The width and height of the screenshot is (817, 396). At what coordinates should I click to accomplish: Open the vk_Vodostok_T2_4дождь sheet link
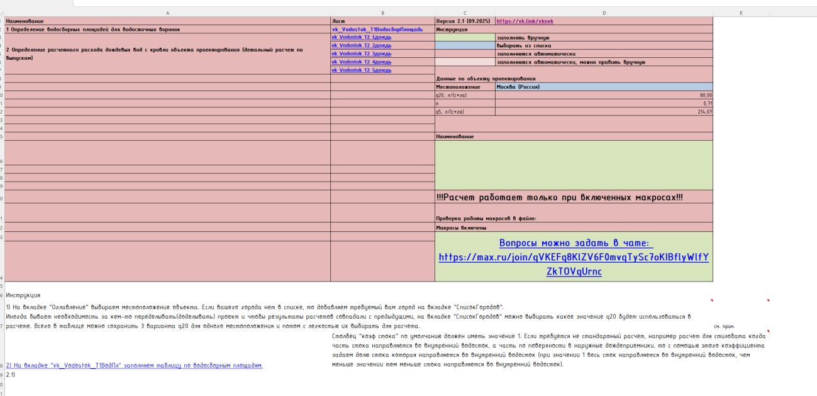point(362,62)
